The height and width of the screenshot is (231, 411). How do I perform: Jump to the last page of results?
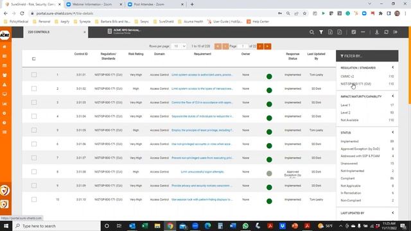(268, 46)
